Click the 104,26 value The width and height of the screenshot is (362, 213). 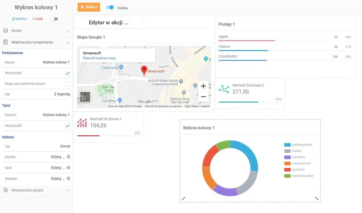coord(98,125)
